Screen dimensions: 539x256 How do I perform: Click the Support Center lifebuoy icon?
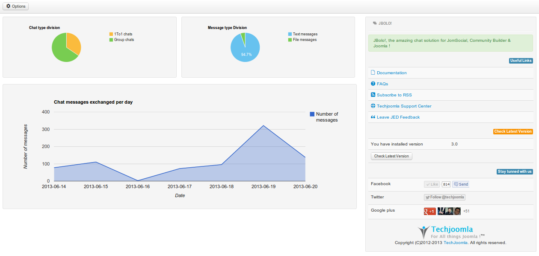tap(373, 106)
